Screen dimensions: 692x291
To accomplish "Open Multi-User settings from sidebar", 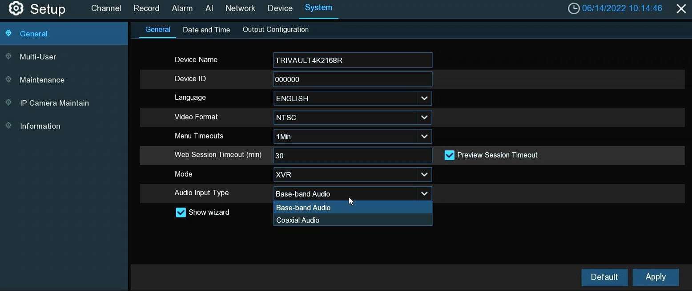I will click(x=38, y=57).
